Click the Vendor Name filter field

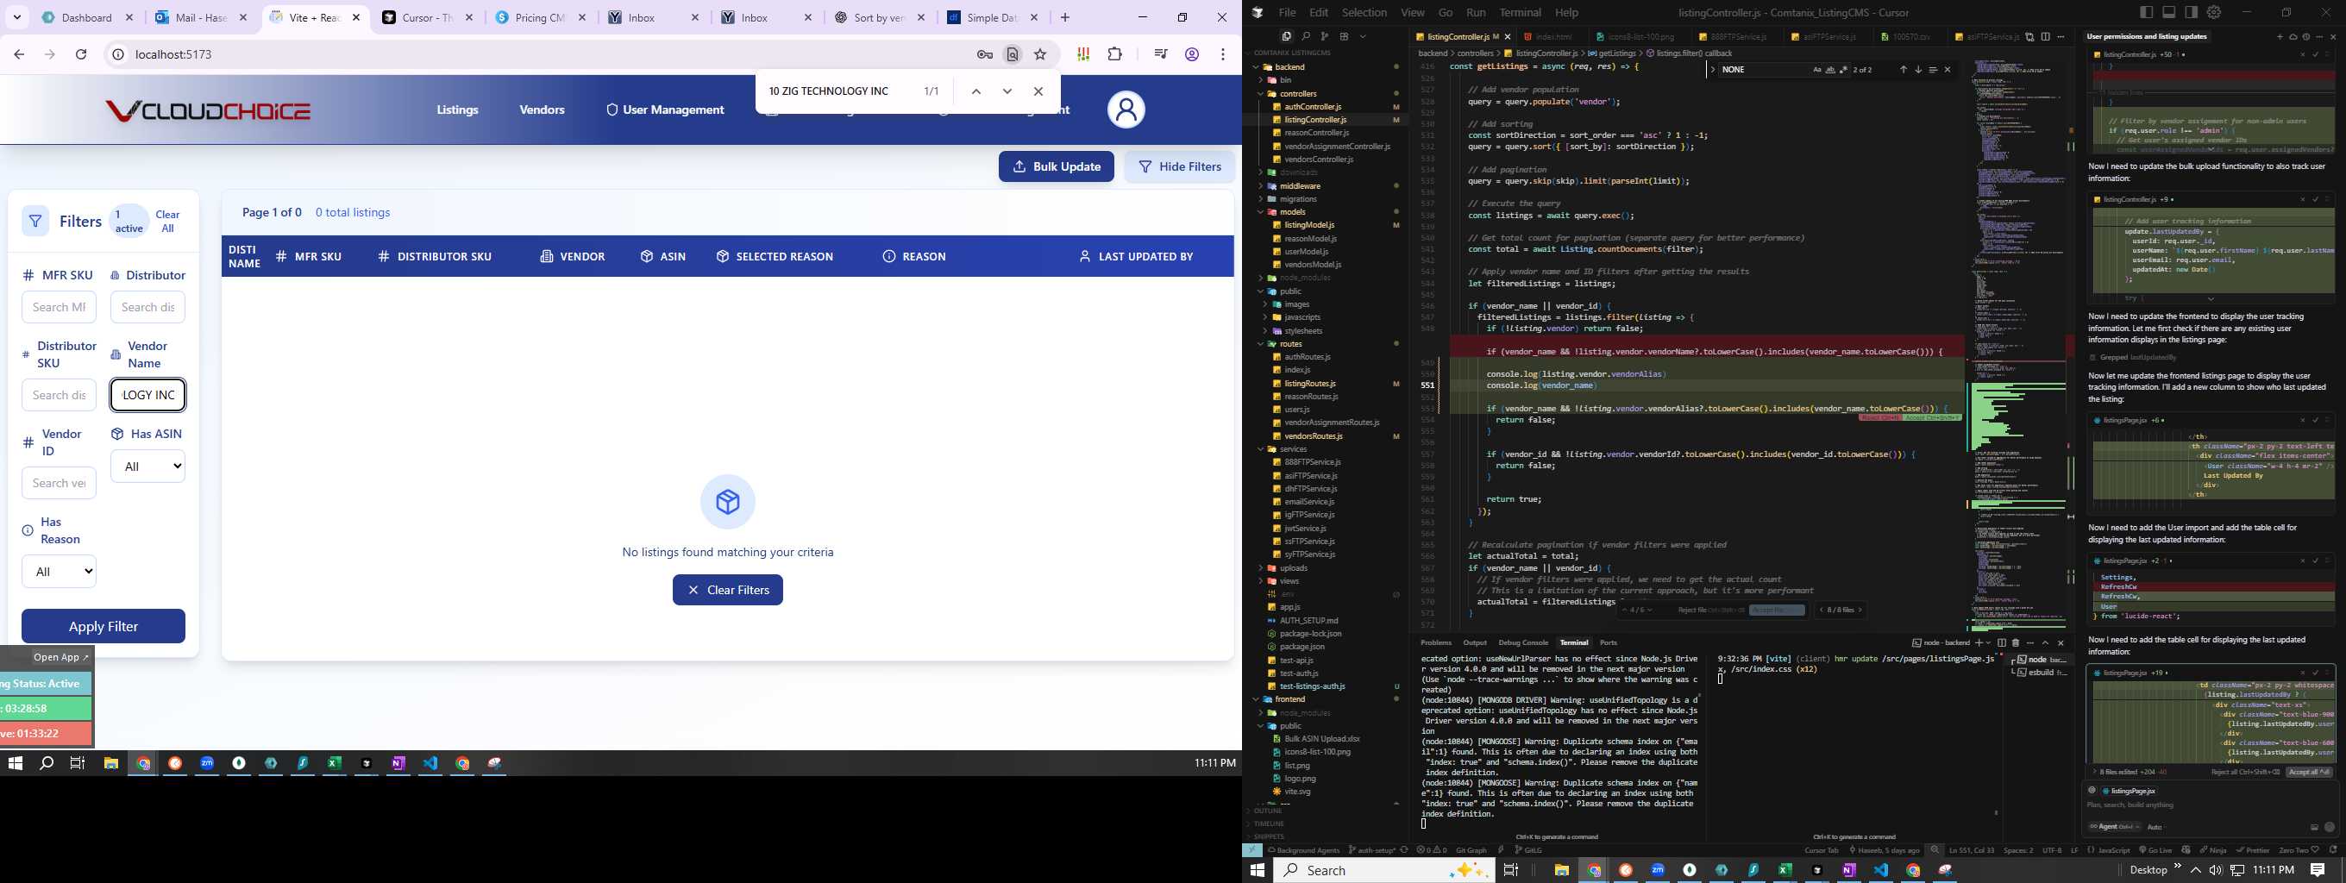[147, 395]
